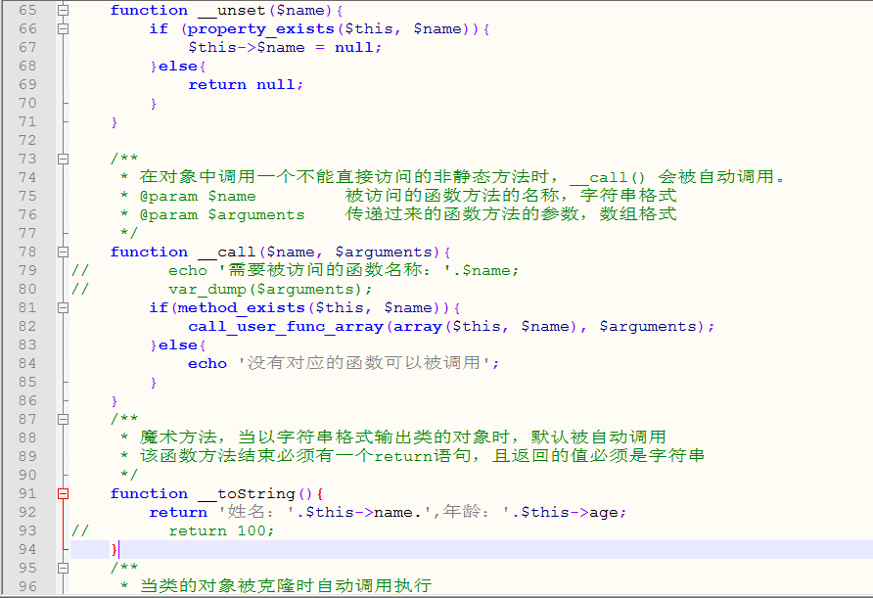Click '被访问的函数方法的名称' description on line 75
This screenshot has width=873, height=598.
coord(452,196)
